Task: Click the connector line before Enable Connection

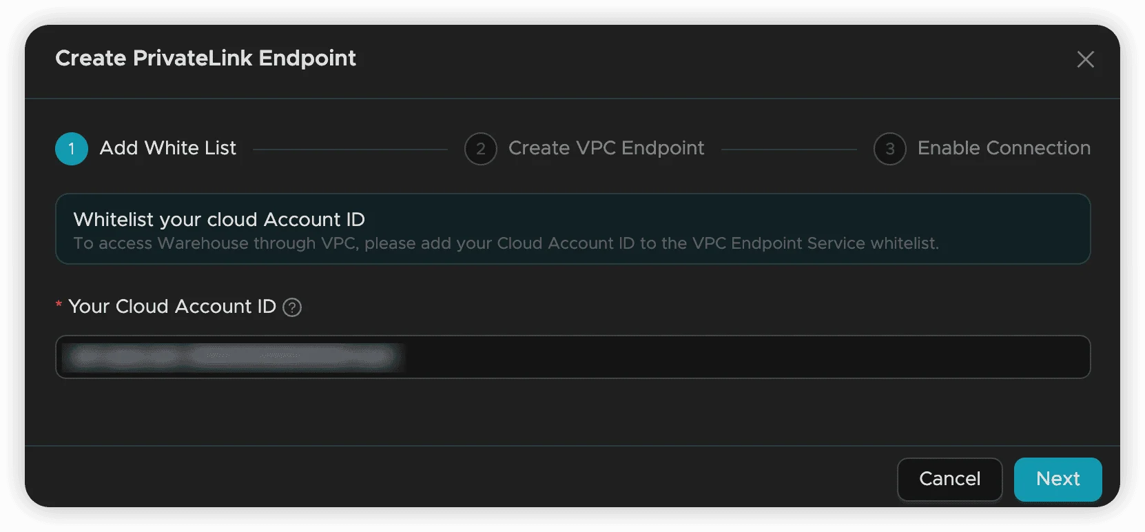Action: coord(789,149)
